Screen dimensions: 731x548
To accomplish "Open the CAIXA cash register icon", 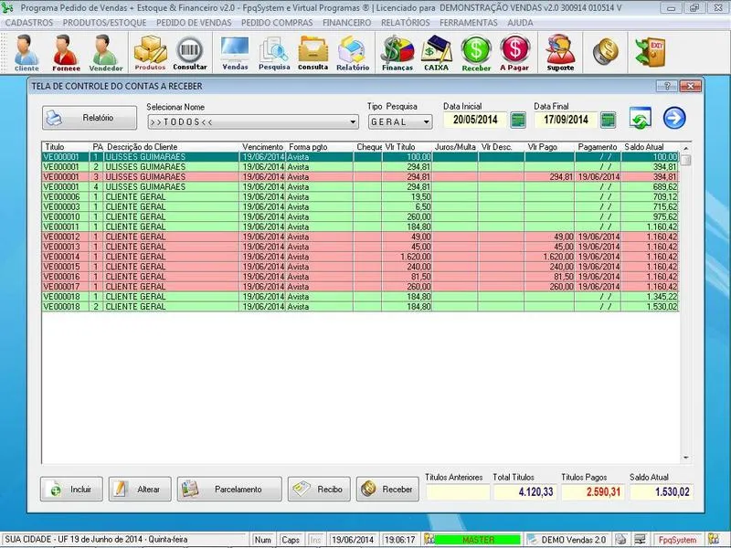I will 436,53.
